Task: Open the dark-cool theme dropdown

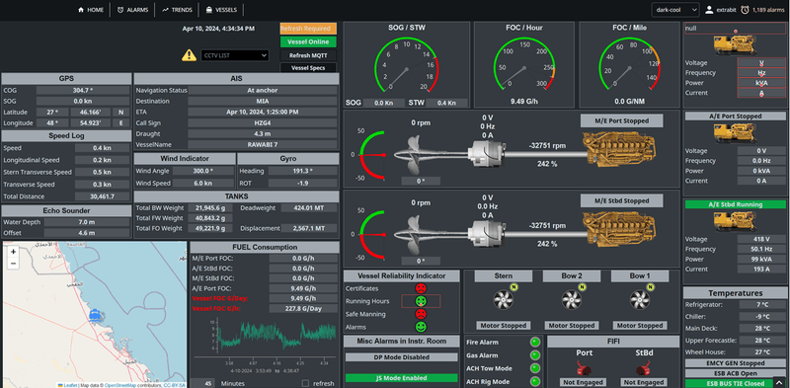Action: (675, 10)
